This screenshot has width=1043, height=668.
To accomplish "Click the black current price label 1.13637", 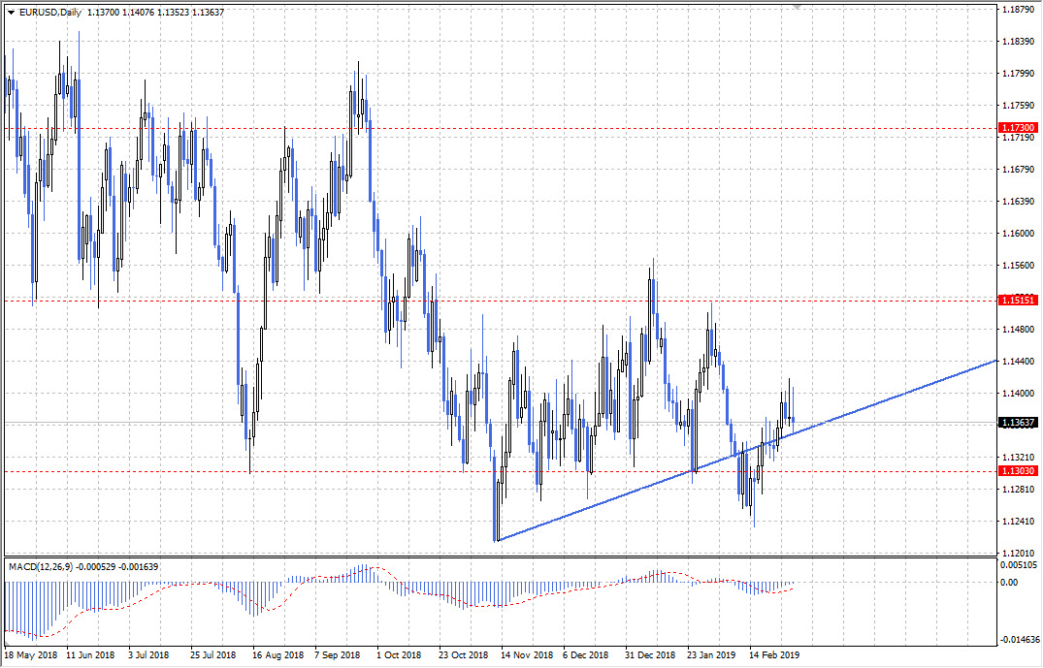I will click(x=1018, y=423).
